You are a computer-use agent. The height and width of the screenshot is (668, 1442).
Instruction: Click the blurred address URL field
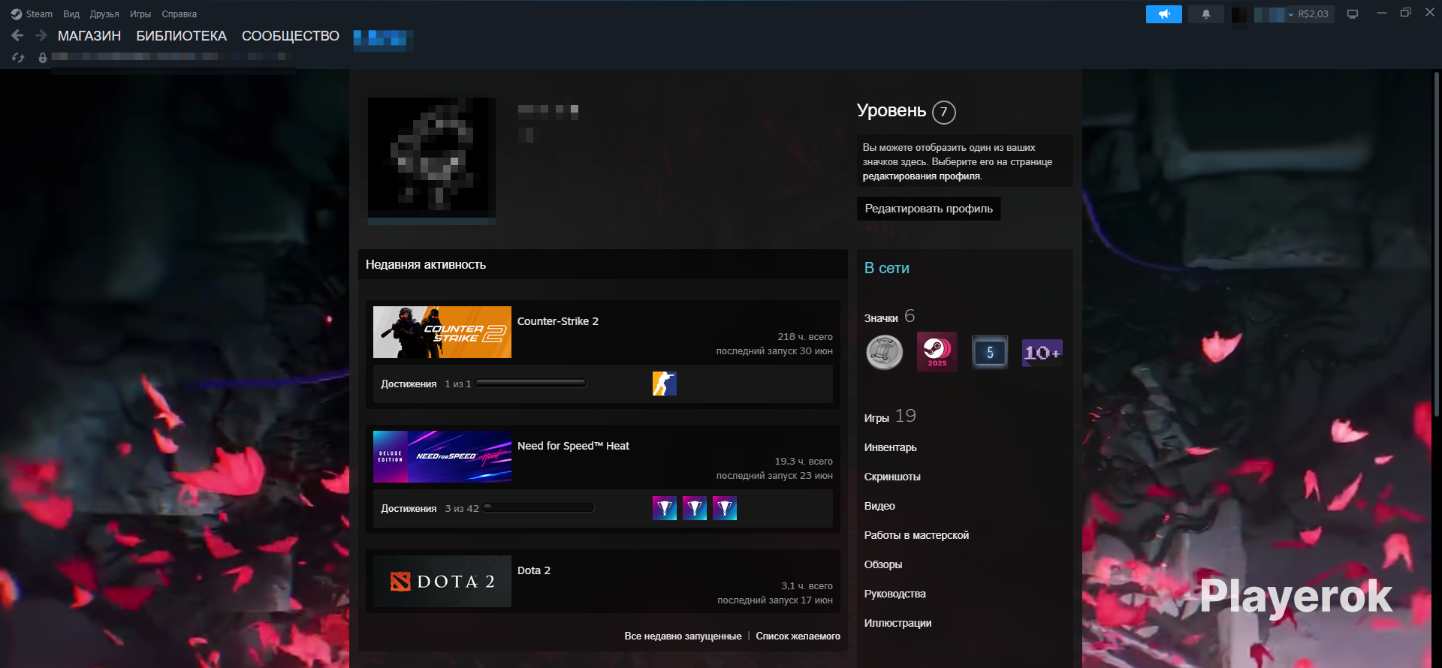[x=173, y=57]
